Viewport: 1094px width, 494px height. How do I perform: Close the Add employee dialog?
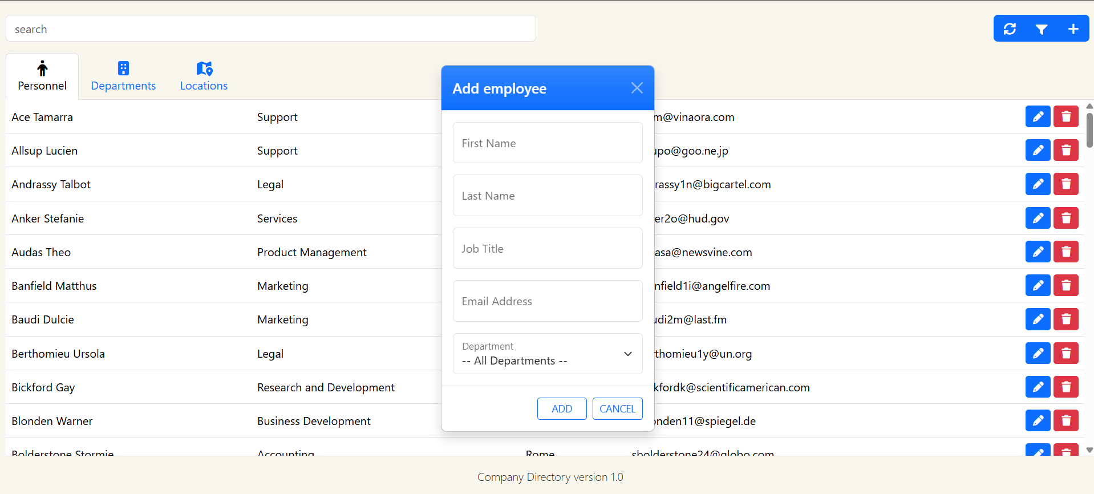(637, 88)
